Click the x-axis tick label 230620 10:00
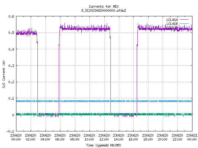 point(89,138)
